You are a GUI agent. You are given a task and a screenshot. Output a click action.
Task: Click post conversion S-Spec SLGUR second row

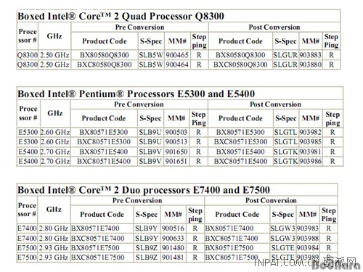coord(285,65)
